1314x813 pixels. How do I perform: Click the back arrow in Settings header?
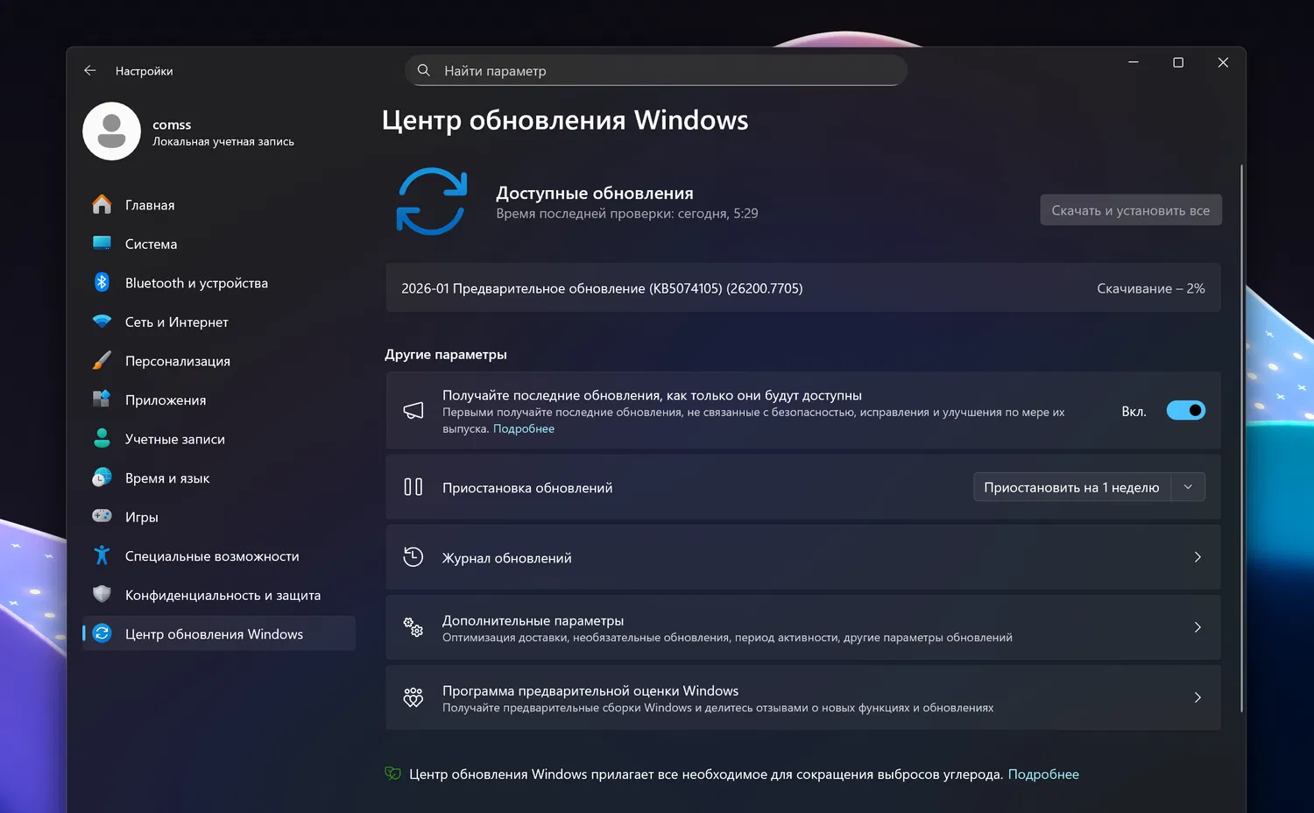[90, 70]
